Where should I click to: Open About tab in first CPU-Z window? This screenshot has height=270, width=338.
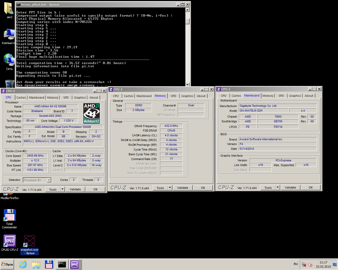(x=94, y=98)
